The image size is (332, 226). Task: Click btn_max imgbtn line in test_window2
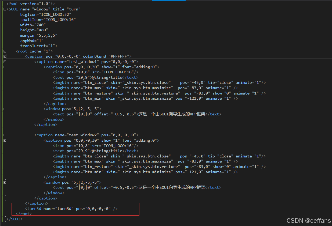pos(145,161)
